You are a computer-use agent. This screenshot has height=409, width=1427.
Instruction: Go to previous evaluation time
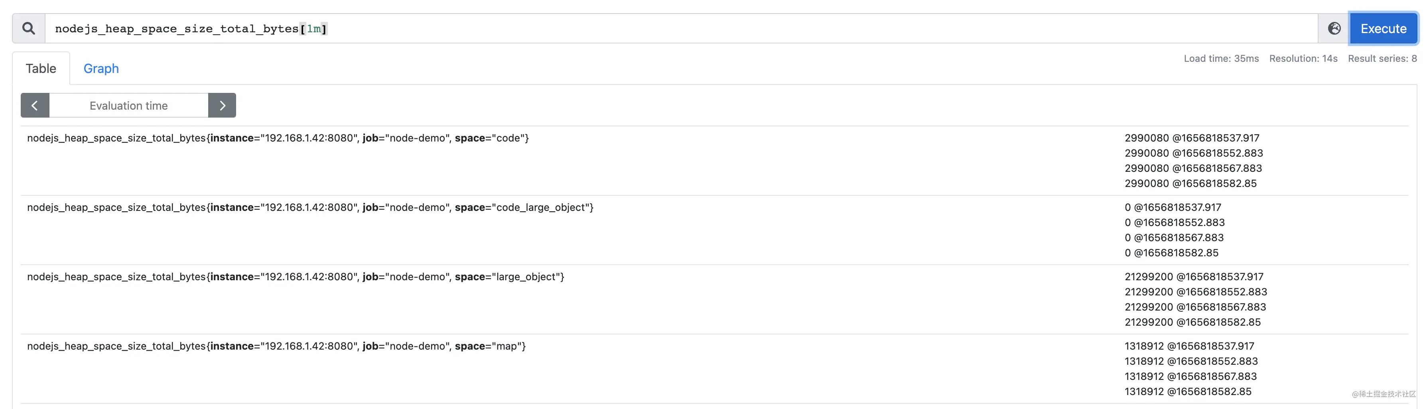point(35,105)
